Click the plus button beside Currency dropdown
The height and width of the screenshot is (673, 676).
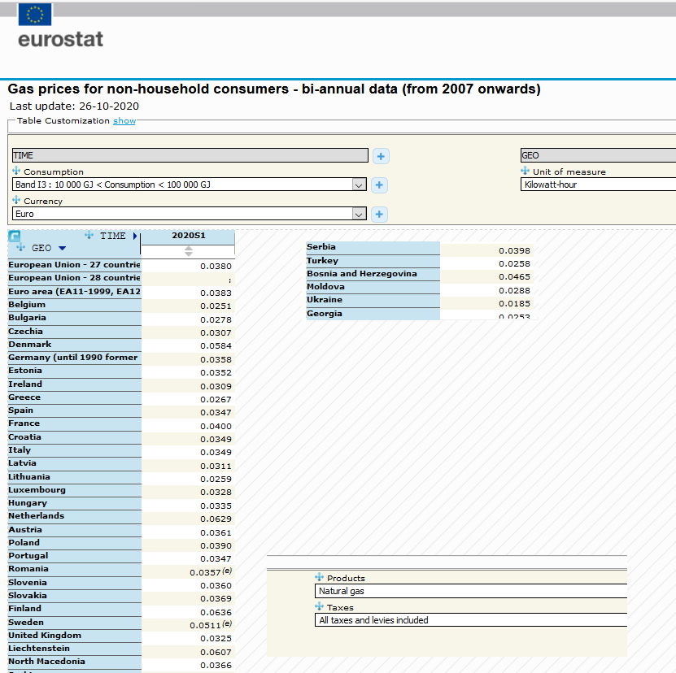click(x=379, y=214)
